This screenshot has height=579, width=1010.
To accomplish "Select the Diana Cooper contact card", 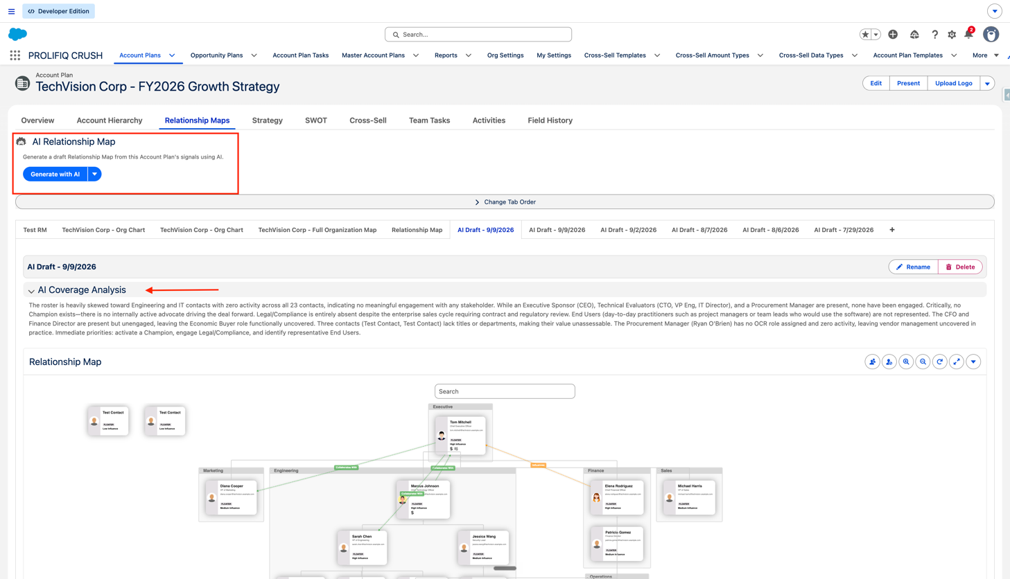I will tap(232, 498).
